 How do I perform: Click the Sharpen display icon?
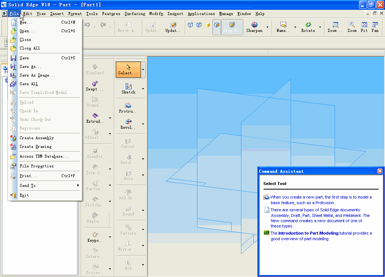pos(255,27)
